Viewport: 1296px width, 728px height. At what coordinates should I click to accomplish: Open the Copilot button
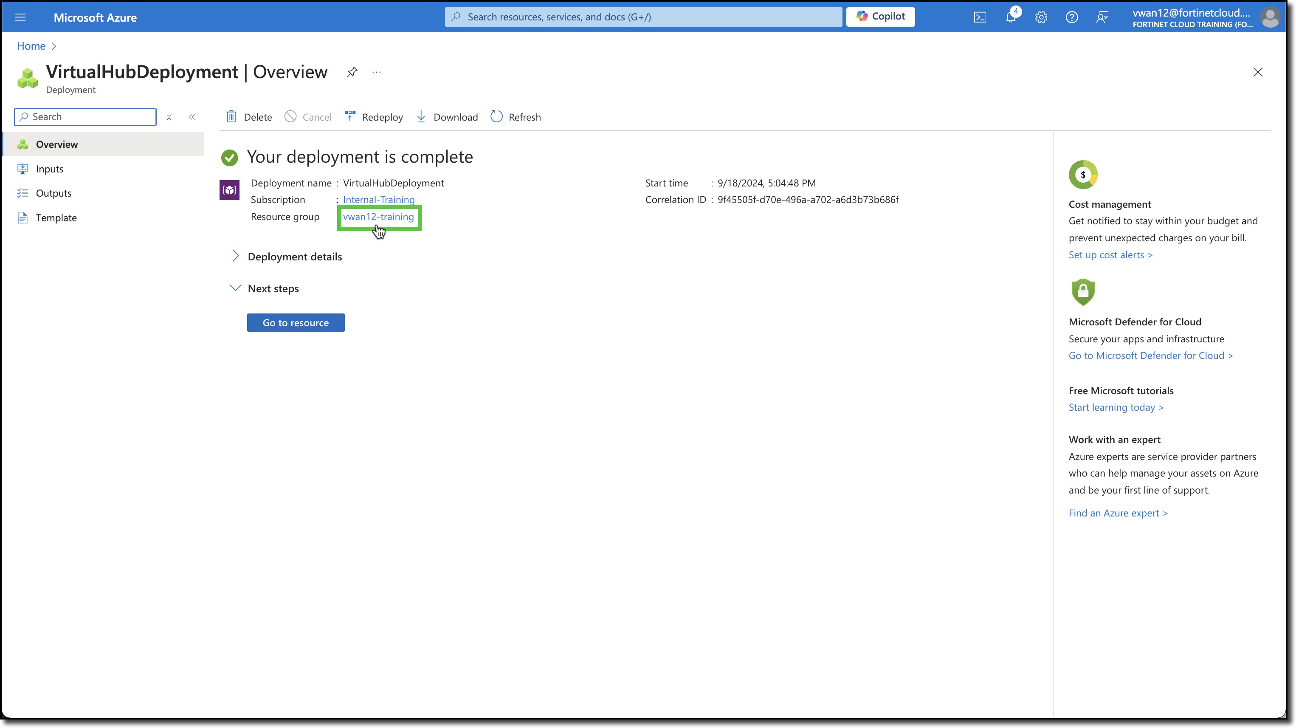[880, 17]
